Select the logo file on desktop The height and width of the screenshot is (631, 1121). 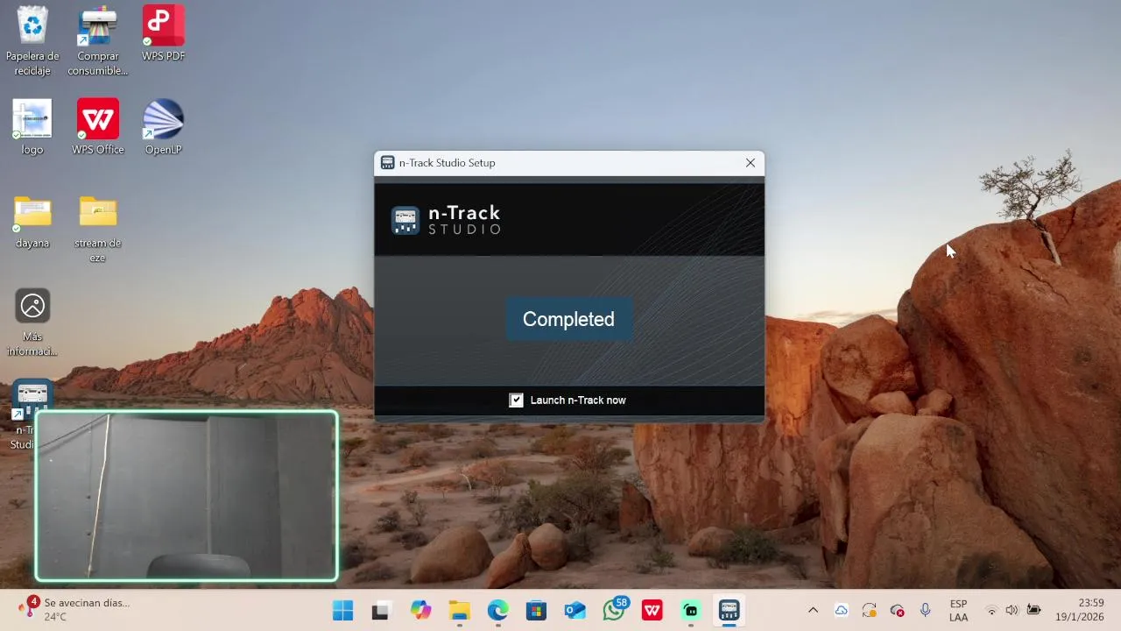coord(32,127)
